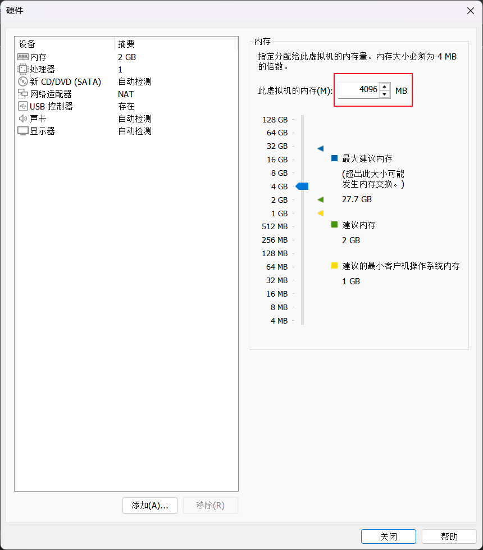The width and height of the screenshot is (483, 550).
Task: Click the 128 MB slider label
Action: click(275, 253)
